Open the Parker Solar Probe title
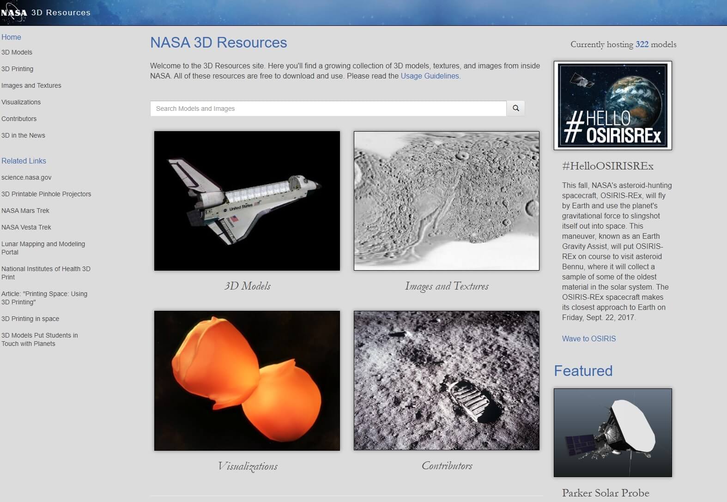The image size is (727, 502). tap(606, 493)
